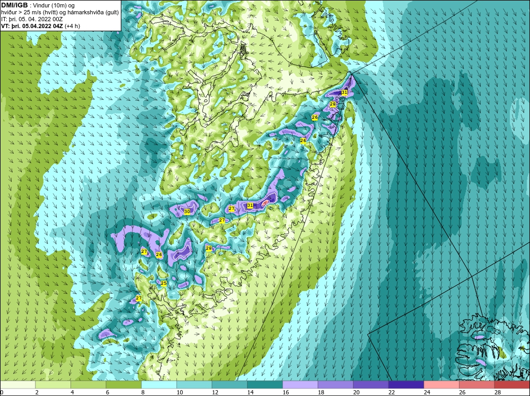Click the 18–20 m/s medium purple legend swatch
530x396 pixels.
coord(335,385)
